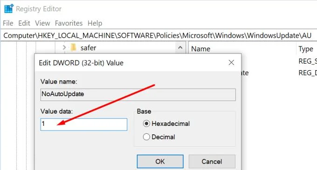The image size is (317, 170).
Task: Click the Value name field NoAutoUpdate
Action: point(138,94)
